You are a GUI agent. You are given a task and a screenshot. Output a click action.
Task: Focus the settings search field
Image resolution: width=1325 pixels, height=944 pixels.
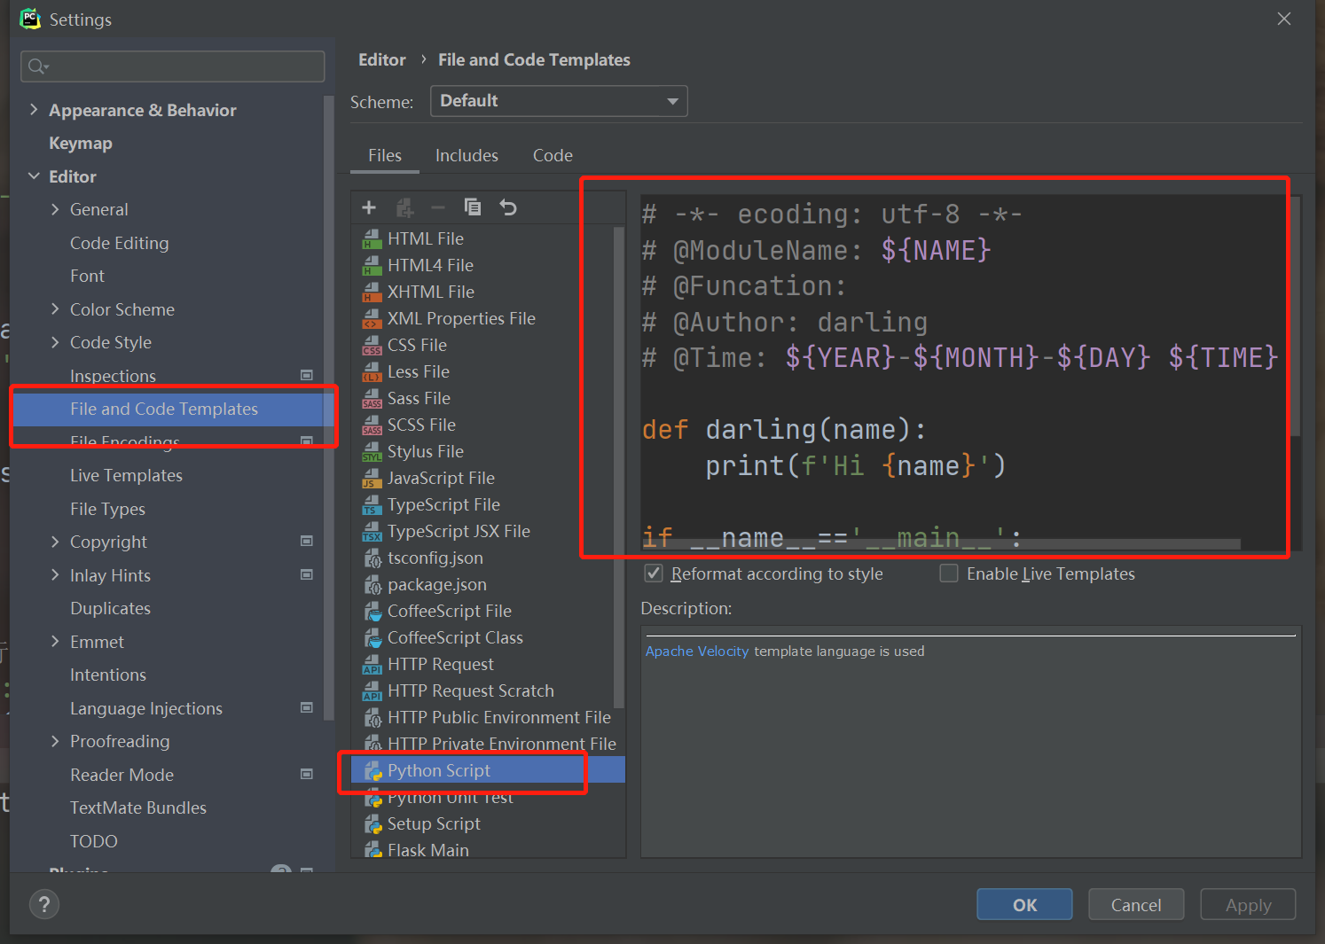point(173,66)
